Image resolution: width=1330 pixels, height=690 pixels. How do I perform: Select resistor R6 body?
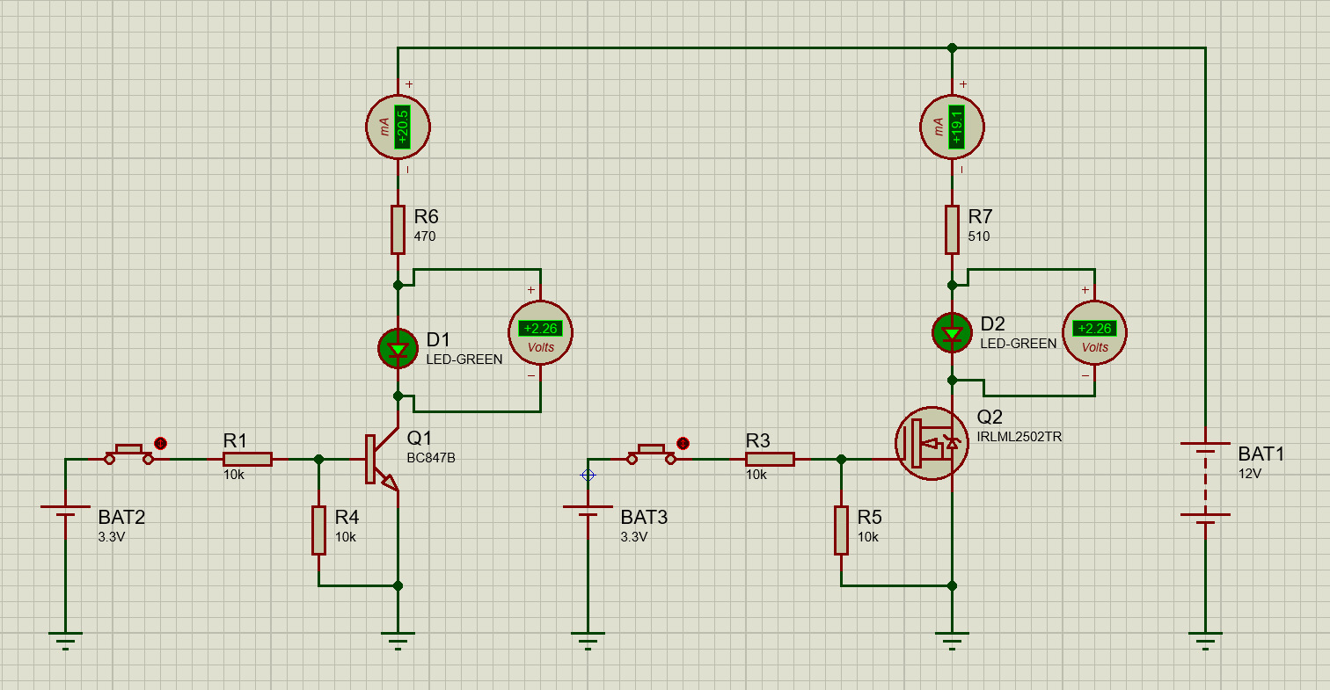(x=398, y=229)
